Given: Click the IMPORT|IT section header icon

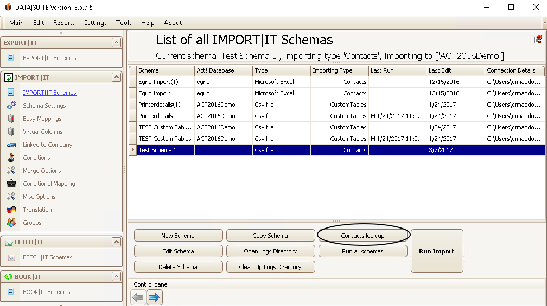Looking at the screenshot, I should coord(8,77).
